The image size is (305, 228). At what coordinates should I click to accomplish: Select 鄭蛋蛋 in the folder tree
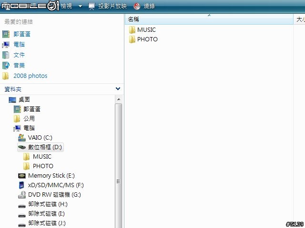[32, 109]
